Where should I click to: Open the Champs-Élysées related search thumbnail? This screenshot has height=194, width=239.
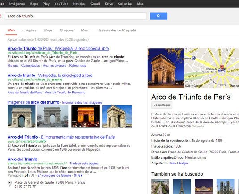tap(160, 186)
